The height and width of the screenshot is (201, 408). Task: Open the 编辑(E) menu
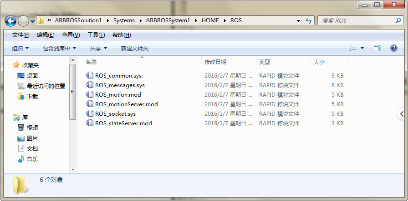coord(46,35)
